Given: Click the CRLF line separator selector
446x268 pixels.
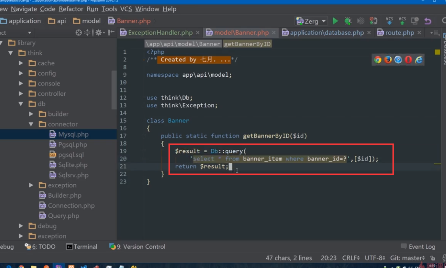Looking at the screenshot, I should pyautogui.click(x=351, y=258).
